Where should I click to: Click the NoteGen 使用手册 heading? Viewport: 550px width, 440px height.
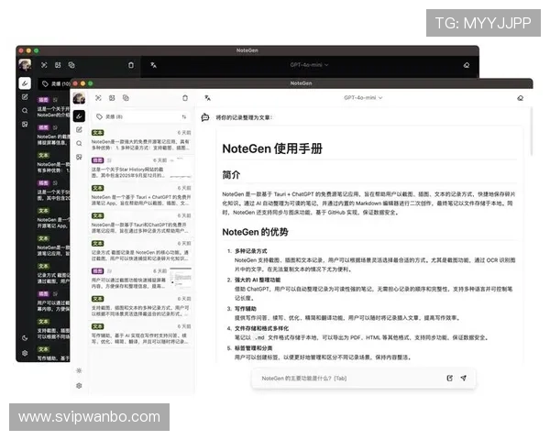click(x=272, y=148)
